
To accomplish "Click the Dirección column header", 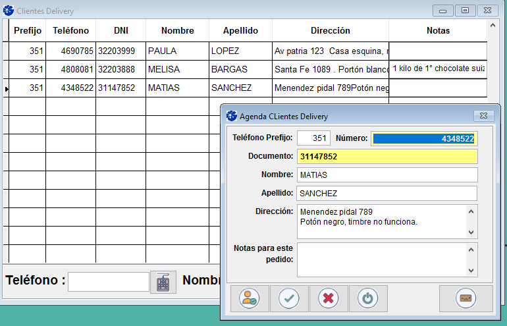I will pos(330,30).
